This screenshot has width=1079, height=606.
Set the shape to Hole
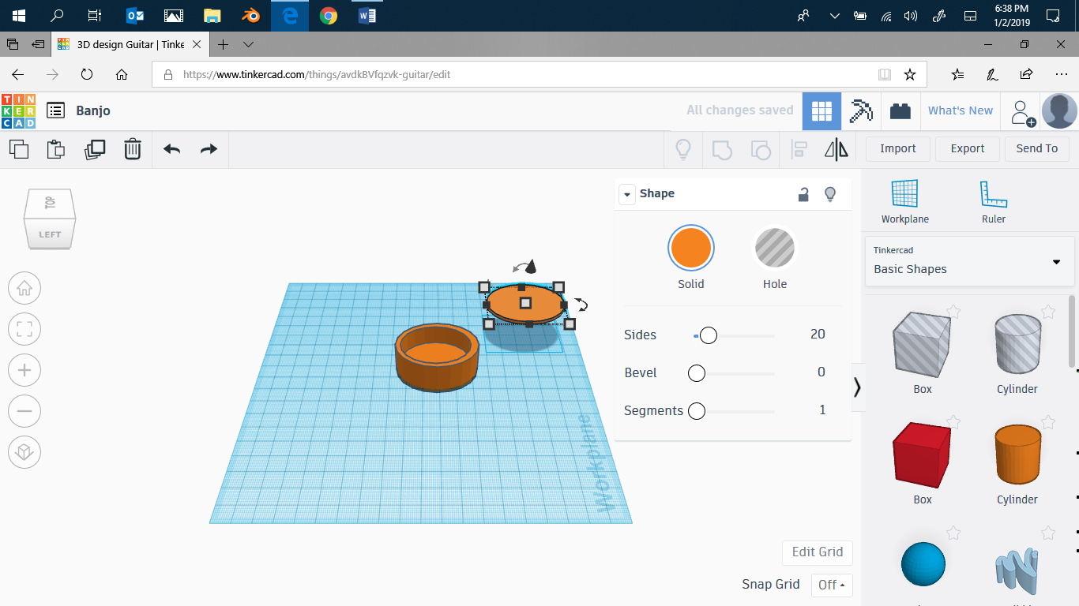(x=775, y=249)
